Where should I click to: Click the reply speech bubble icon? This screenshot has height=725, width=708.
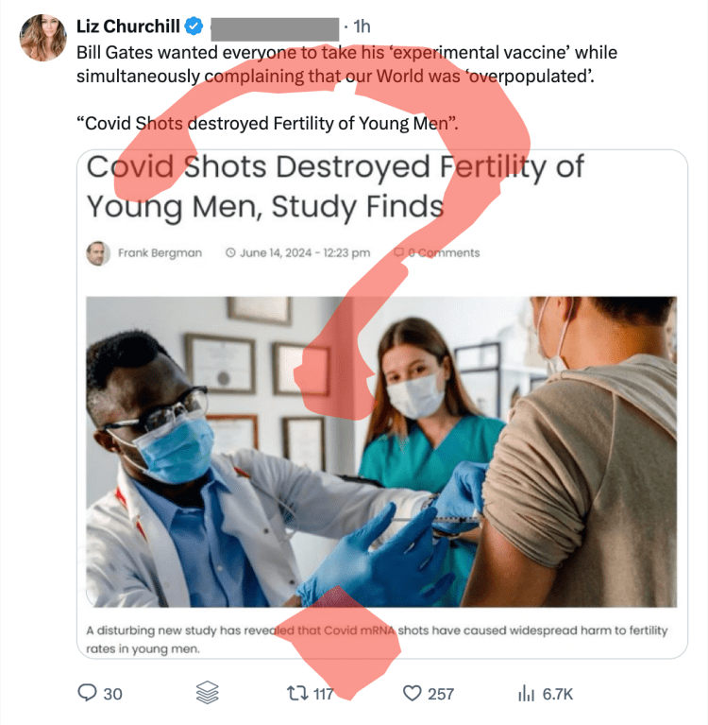[87, 693]
